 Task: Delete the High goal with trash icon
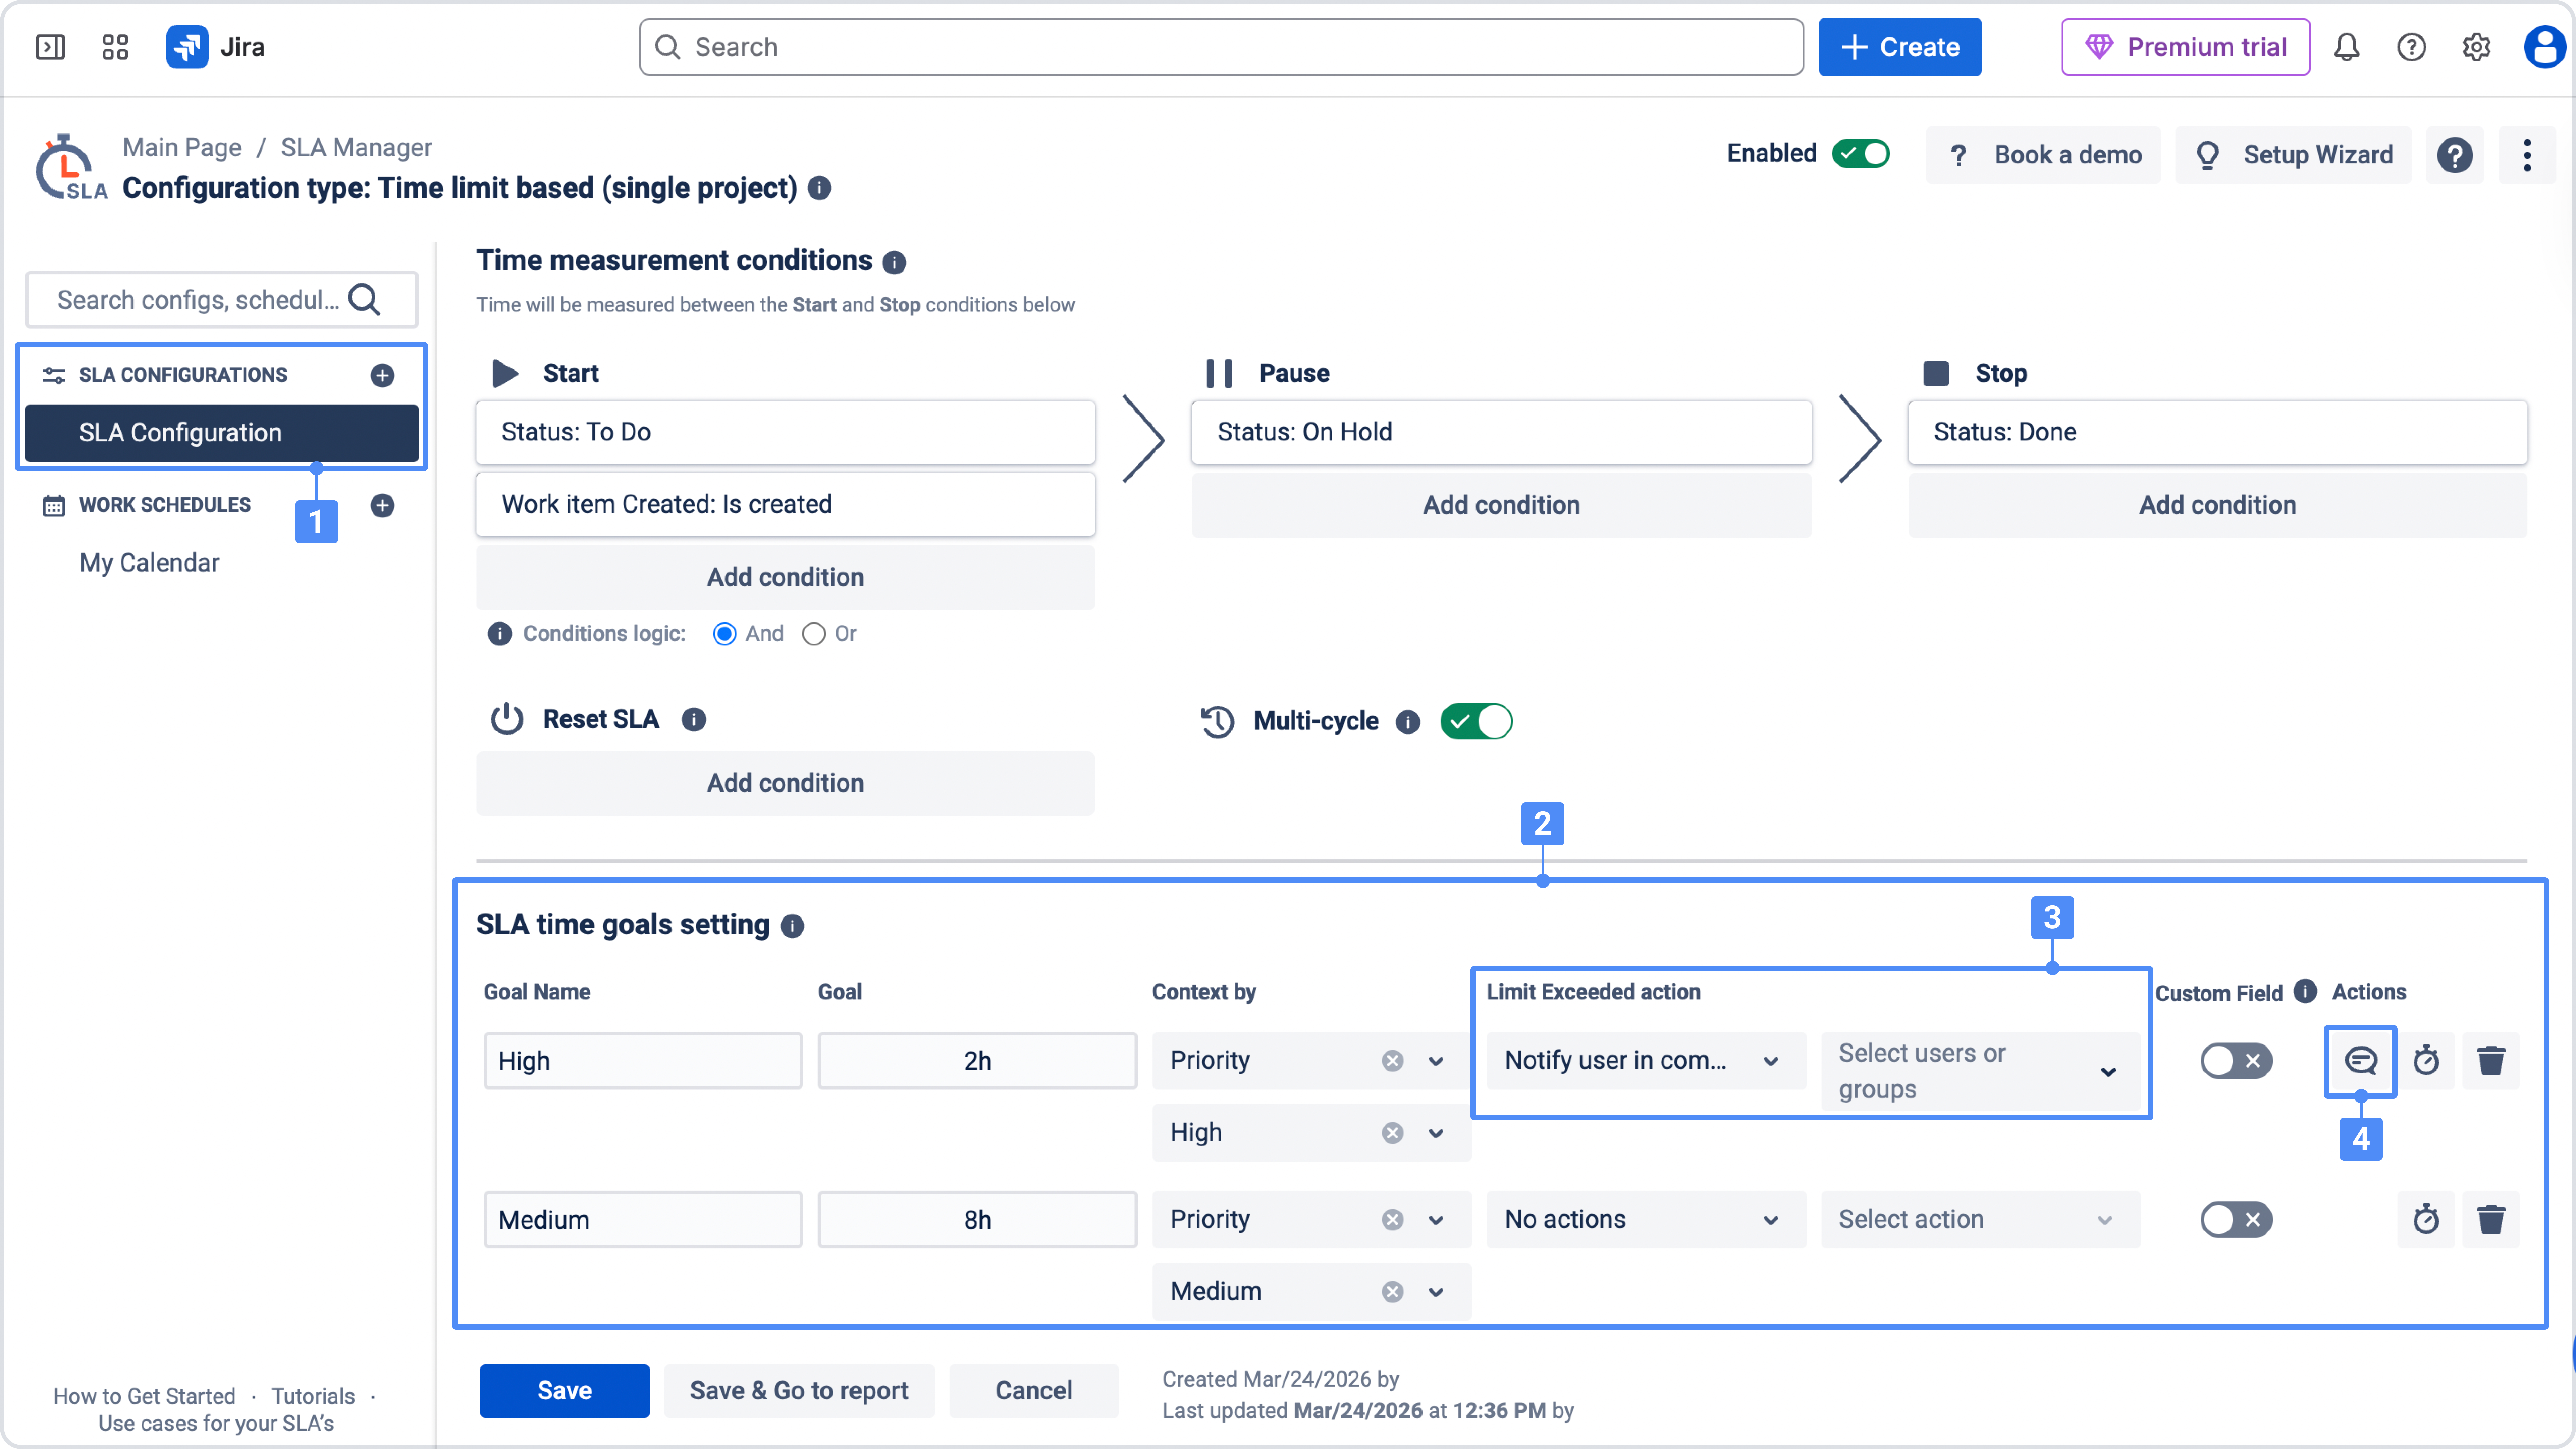[2490, 1060]
